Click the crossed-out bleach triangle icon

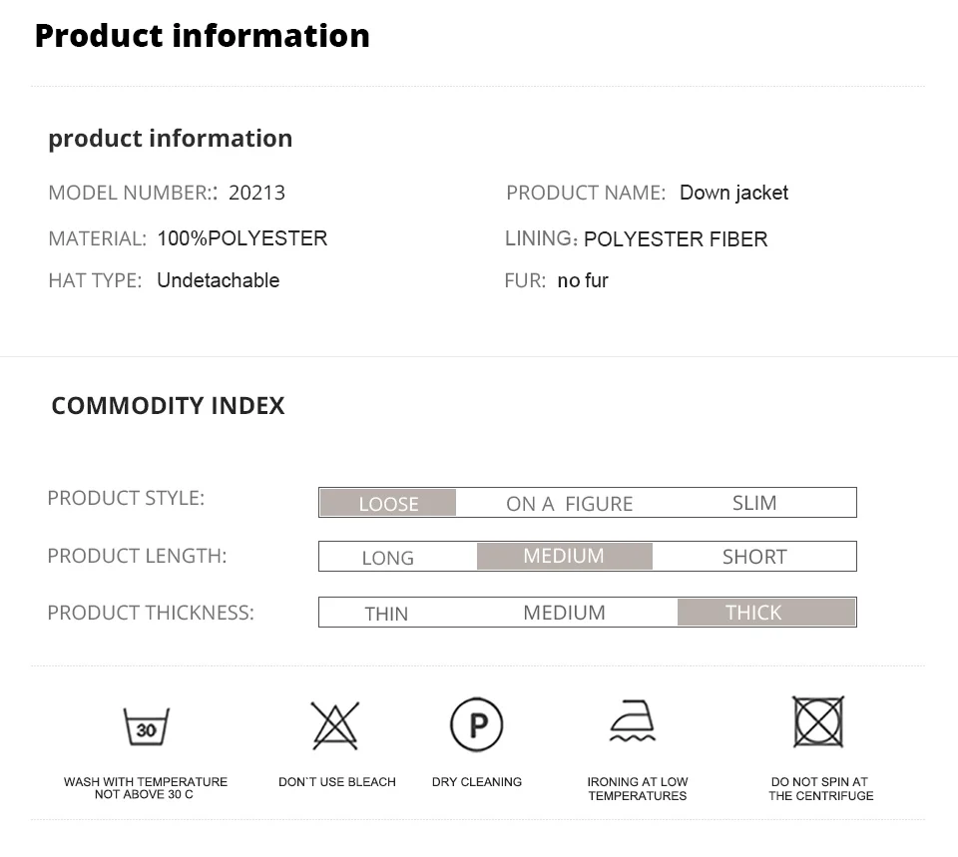click(x=335, y=725)
